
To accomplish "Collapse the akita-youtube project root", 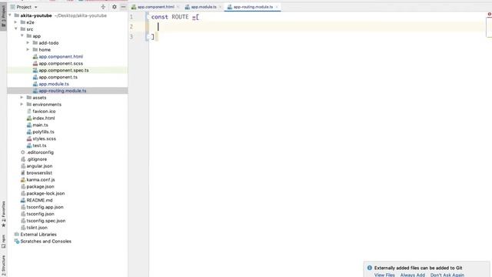I will [x=10, y=15].
